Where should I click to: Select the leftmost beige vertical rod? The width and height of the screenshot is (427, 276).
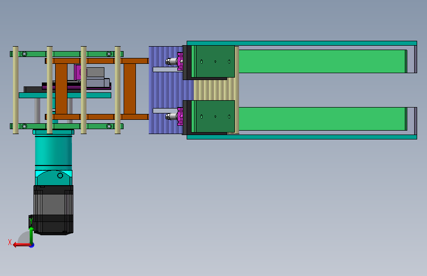(16, 90)
